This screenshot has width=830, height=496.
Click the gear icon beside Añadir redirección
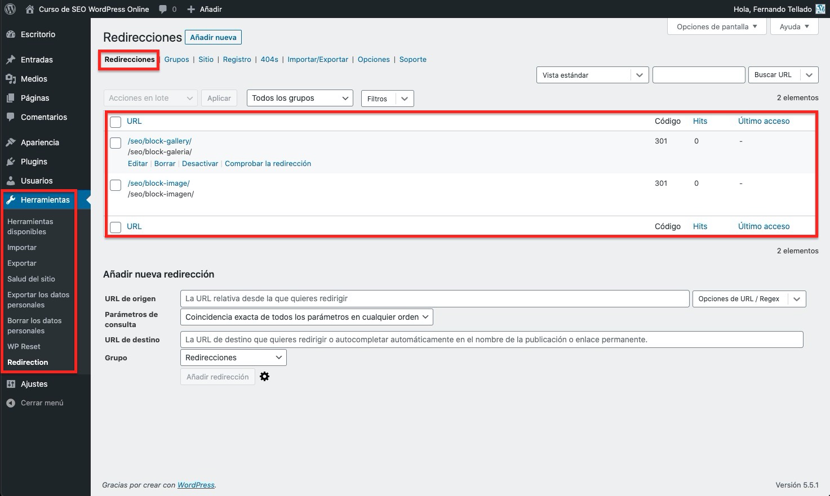click(264, 377)
